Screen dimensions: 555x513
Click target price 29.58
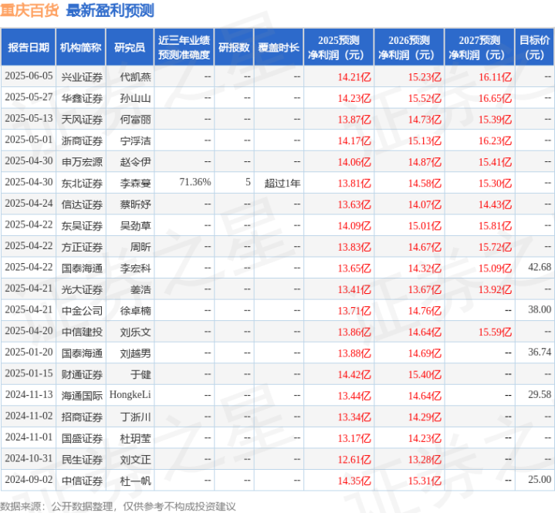tap(540, 394)
